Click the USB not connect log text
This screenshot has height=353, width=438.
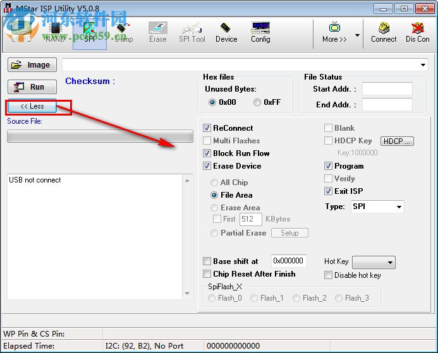pos(35,180)
